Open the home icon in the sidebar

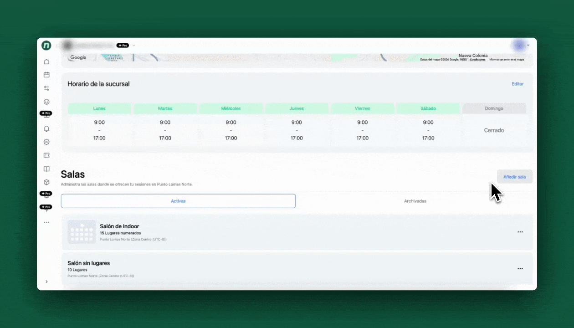tap(46, 61)
